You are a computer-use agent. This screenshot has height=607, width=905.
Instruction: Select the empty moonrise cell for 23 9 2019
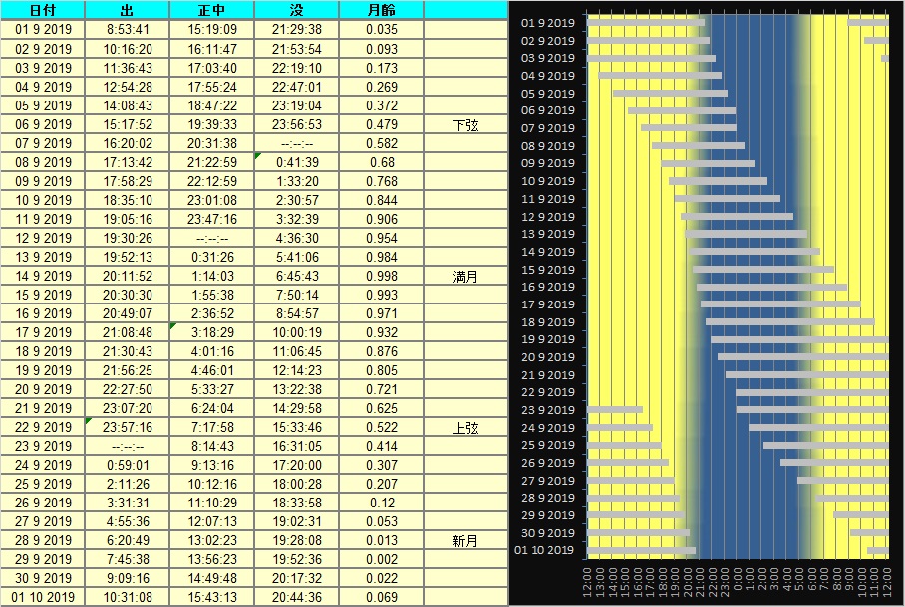coord(128,446)
